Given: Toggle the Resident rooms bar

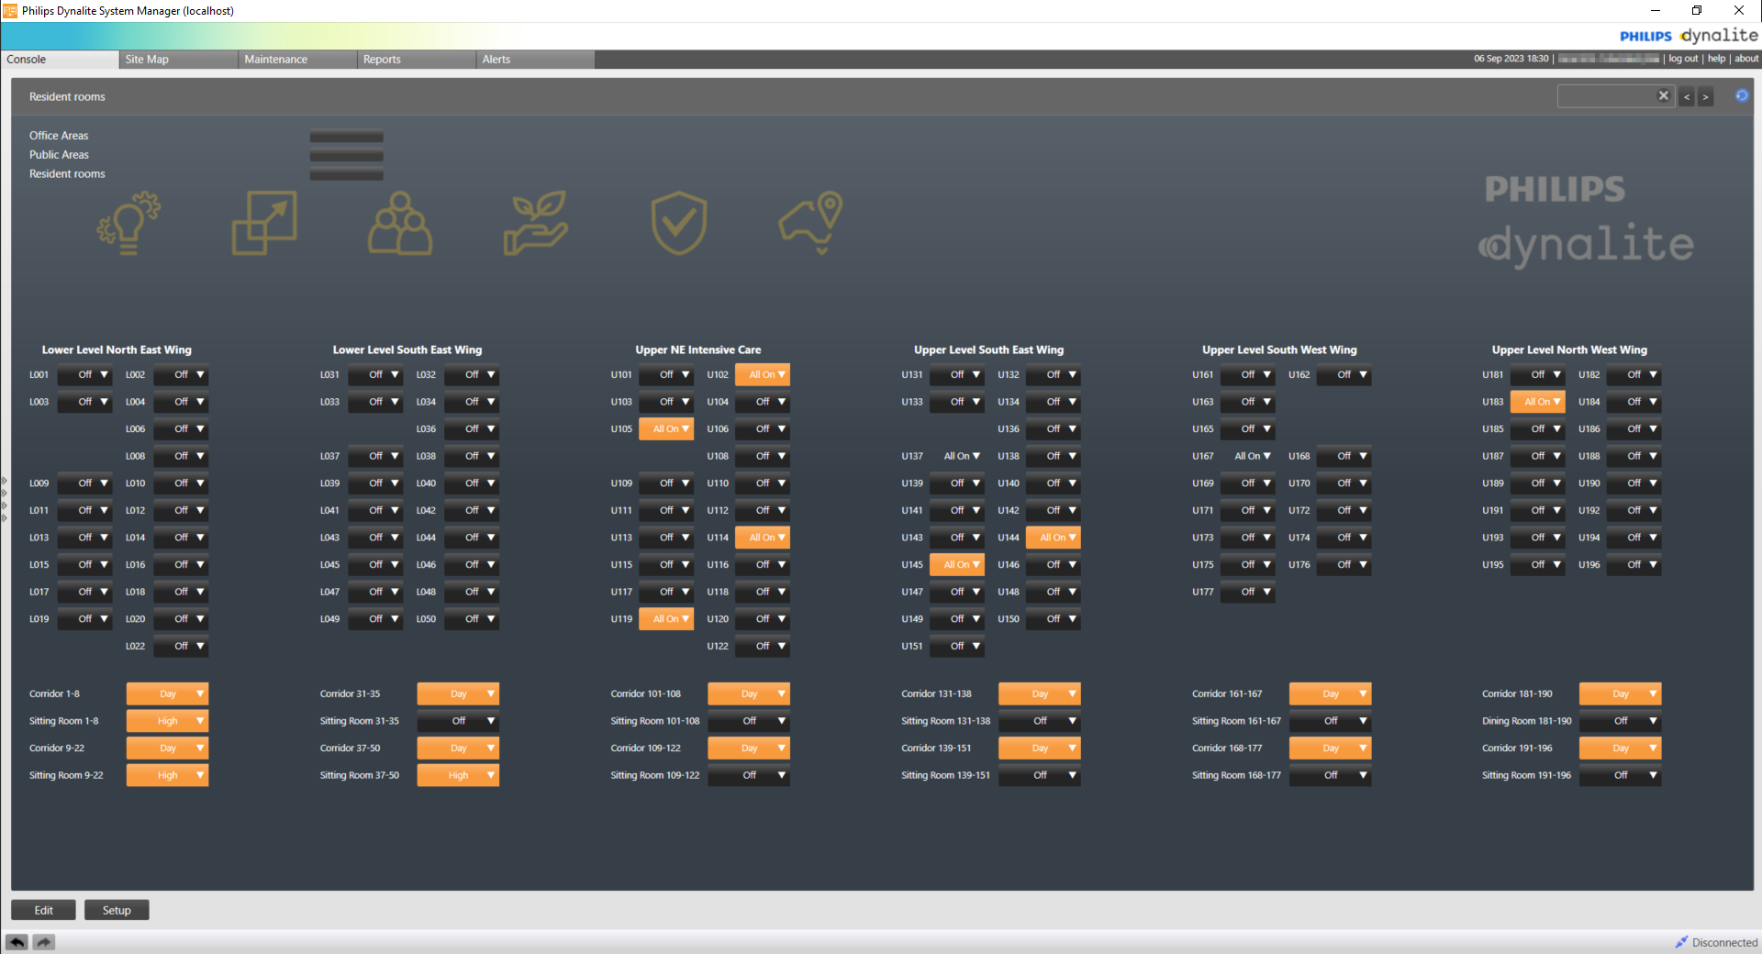Looking at the screenshot, I should click(346, 174).
